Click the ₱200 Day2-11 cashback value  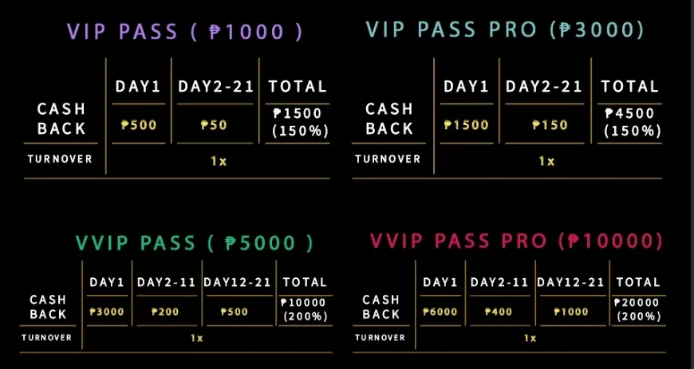click(x=165, y=312)
